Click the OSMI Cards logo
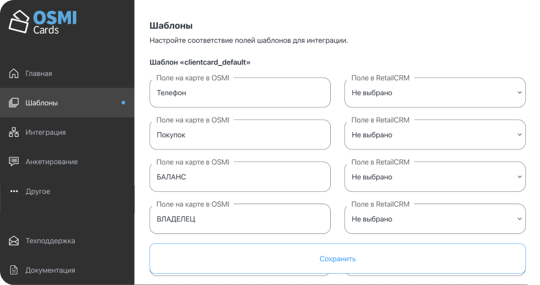 click(x=43, y=22)
